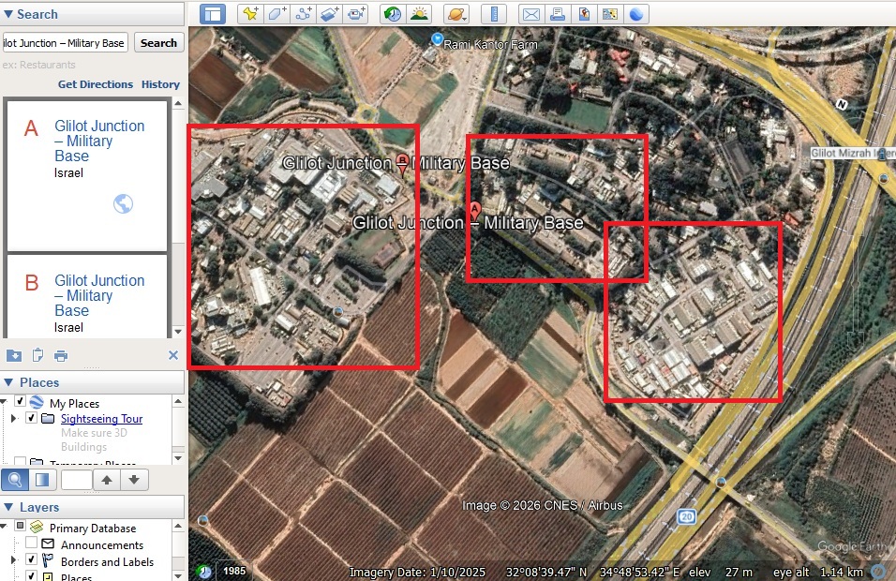Viewport: 896px width, 581px height.
Task: Click the Email envelope toolbar icon
Action: click(531, 14)
